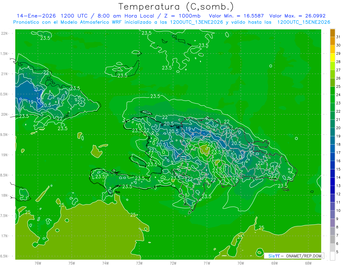346x267 pixels.
Task: Click the '74W' longitude axis label
Action: point(106,263)
